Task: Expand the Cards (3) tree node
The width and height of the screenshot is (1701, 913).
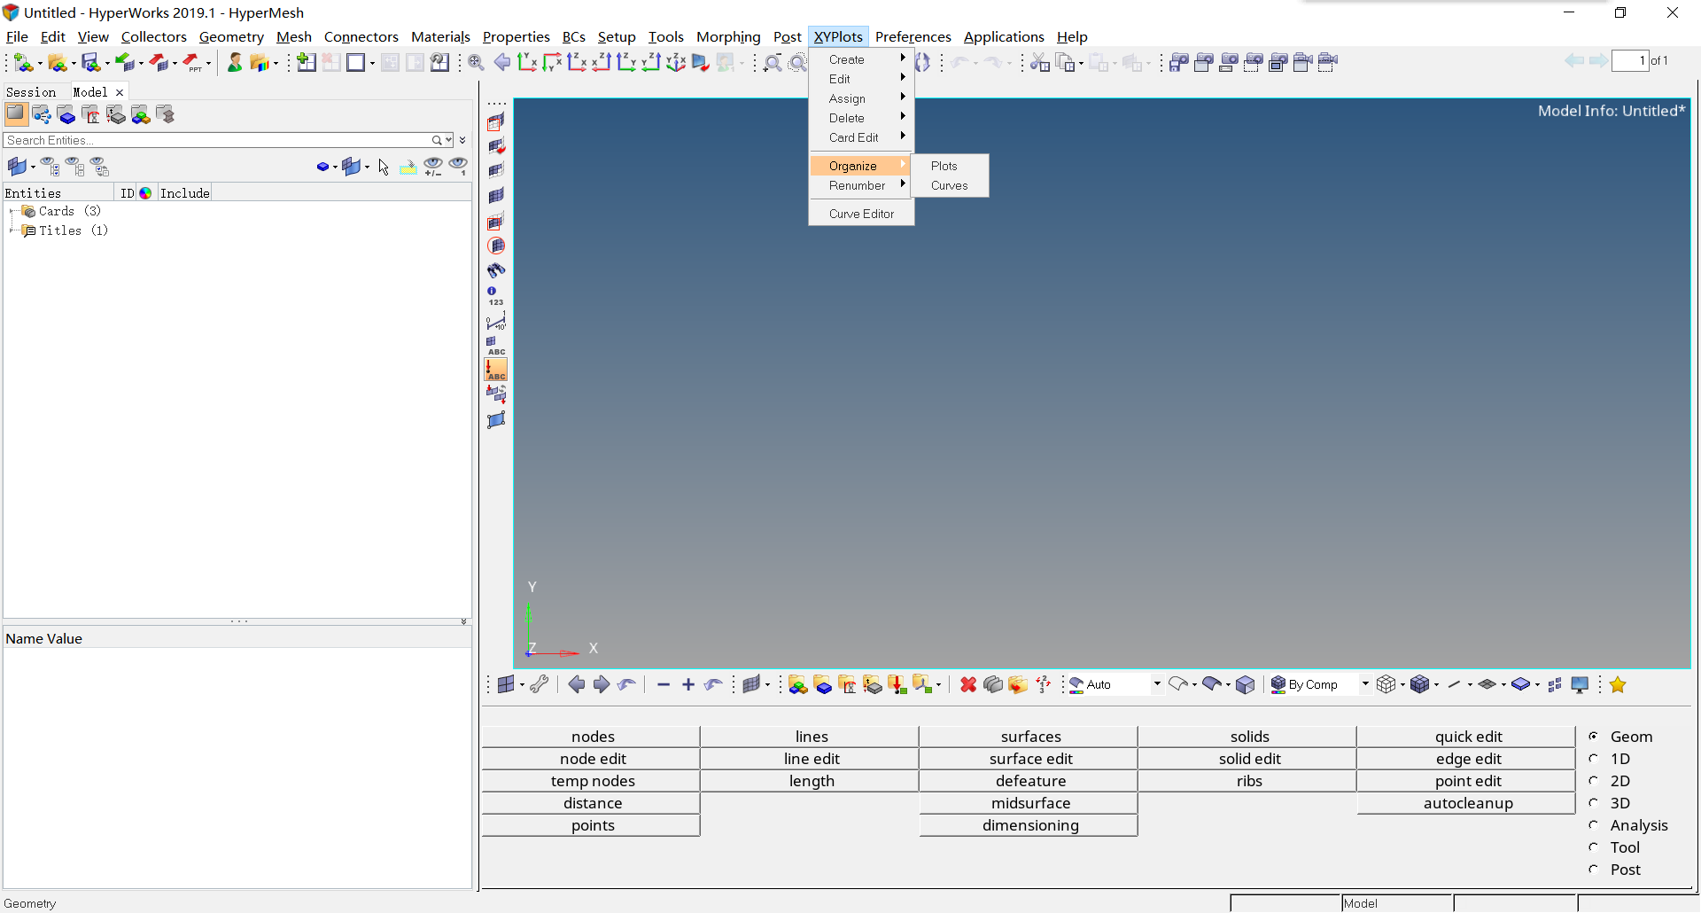Action: pyautogui.click(x=11, y=212)
